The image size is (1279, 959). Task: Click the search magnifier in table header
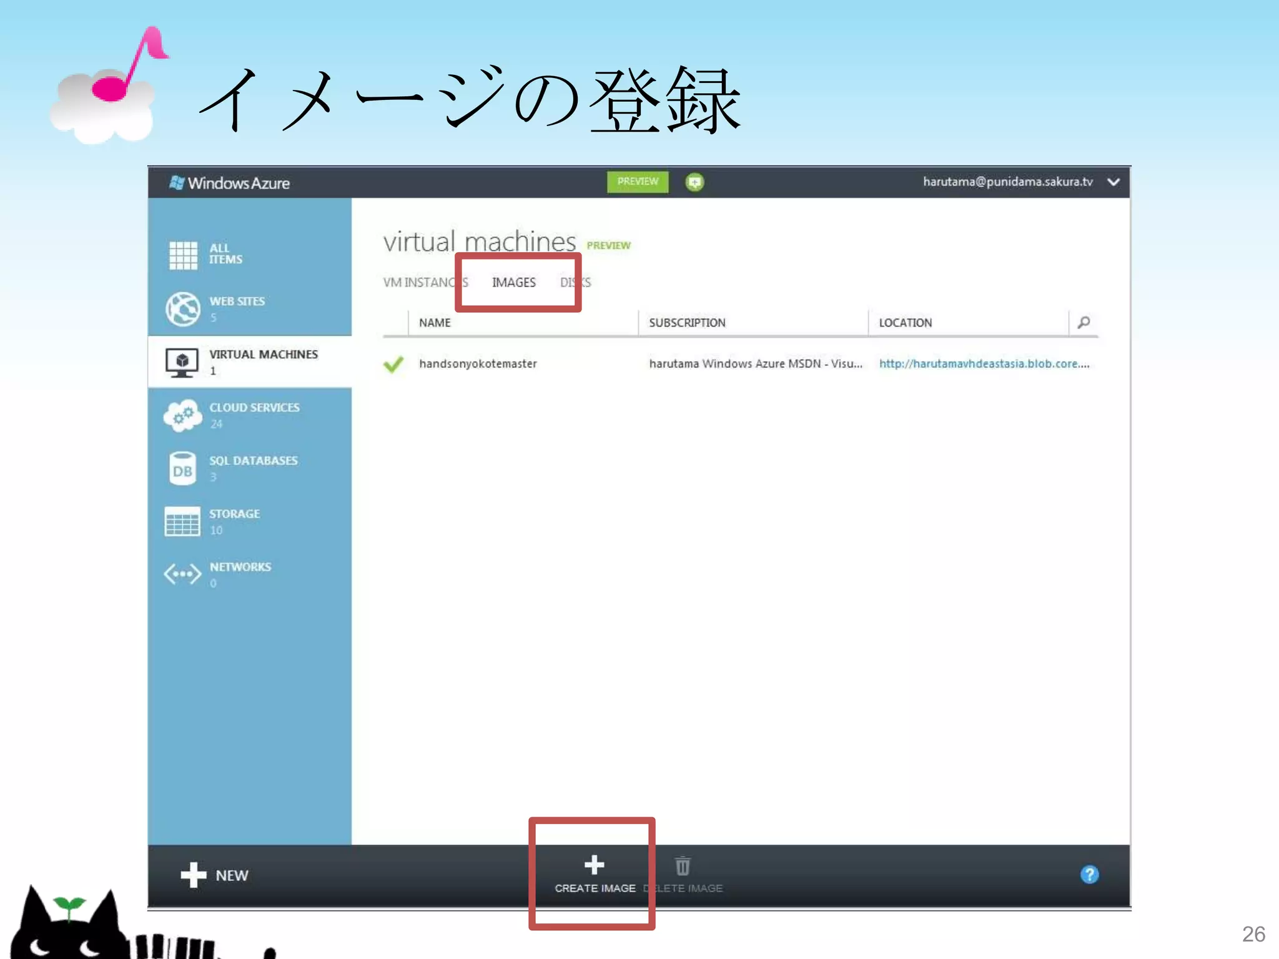point(1084,322)
